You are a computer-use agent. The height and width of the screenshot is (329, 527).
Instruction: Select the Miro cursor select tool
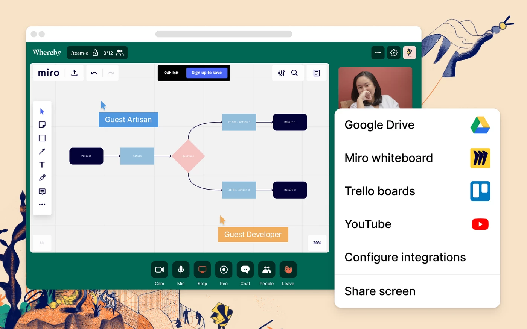[x=42, y=112]
